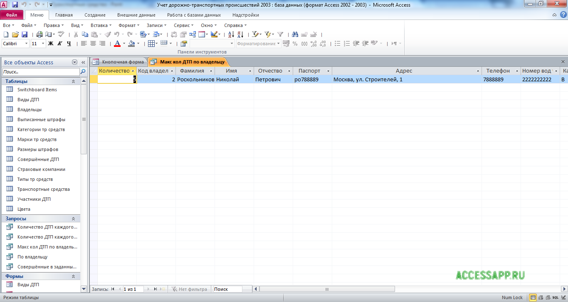Click the Align text right icon
The image size is (568, 302).
point(102,44)
